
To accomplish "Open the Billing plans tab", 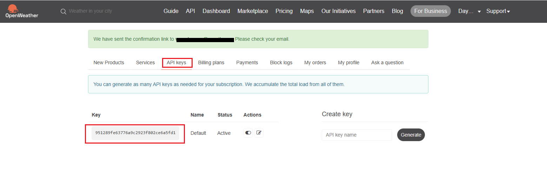I will (x=211, y=62).
